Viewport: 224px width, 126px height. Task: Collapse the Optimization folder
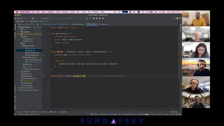click(x=22, y=46)
